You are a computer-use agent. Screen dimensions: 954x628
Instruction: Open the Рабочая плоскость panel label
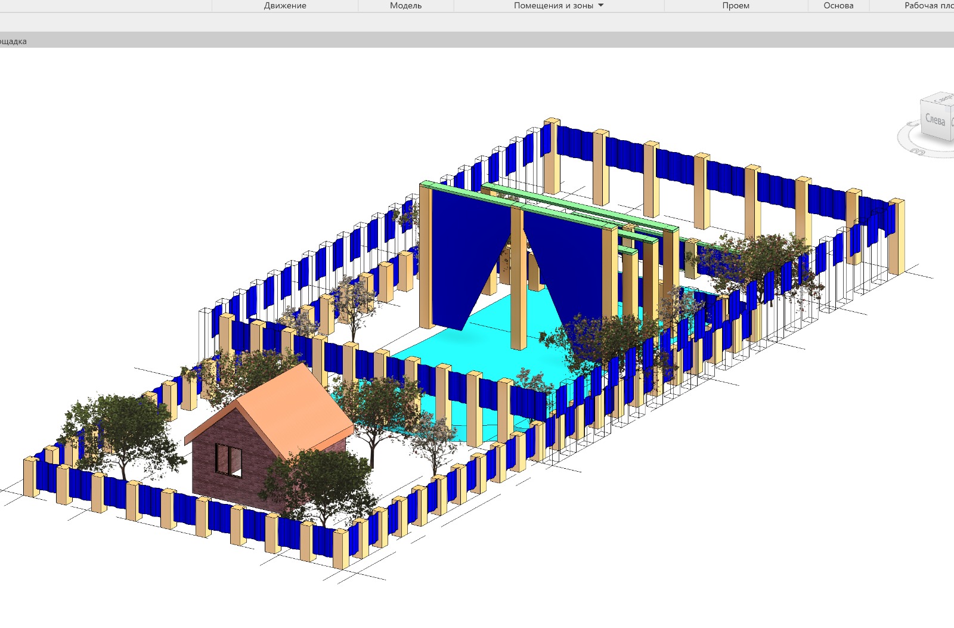[x=928, y=5]
